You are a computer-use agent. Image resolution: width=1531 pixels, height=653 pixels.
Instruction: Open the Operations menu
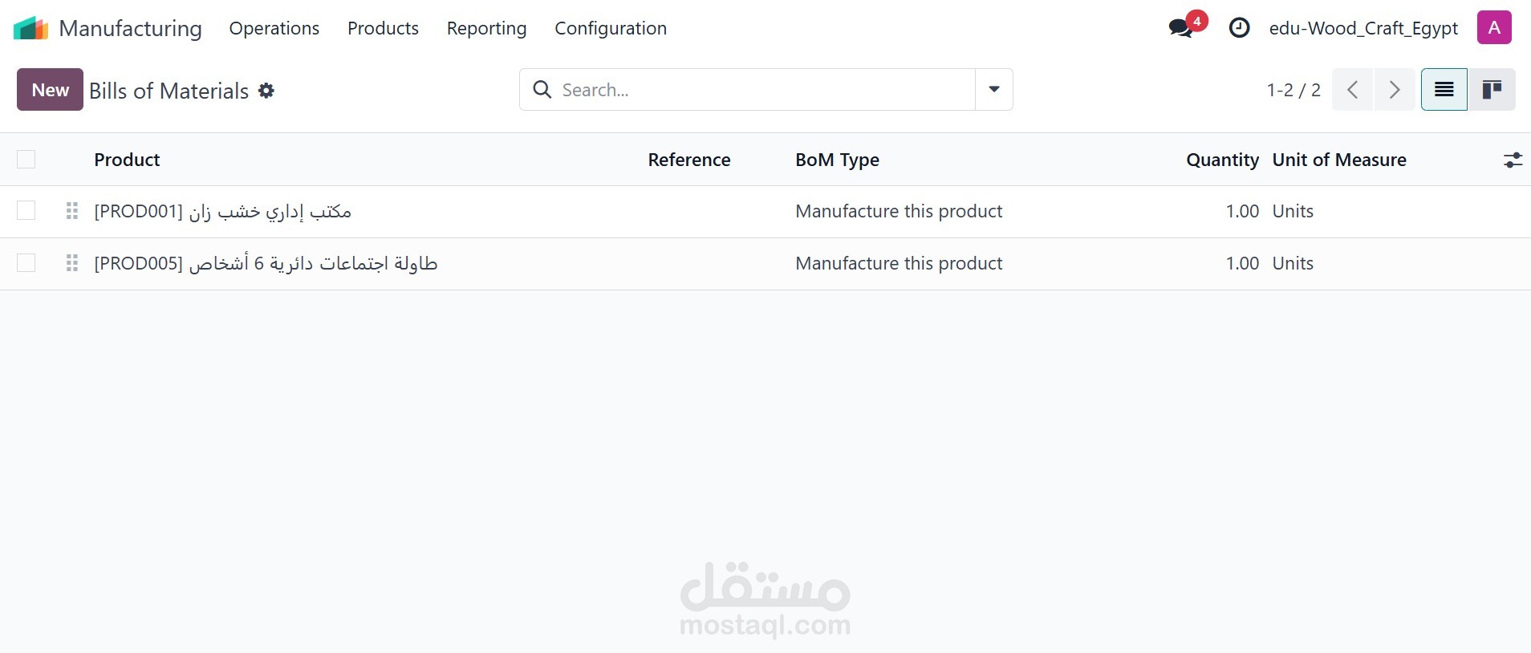coord(274,28)
